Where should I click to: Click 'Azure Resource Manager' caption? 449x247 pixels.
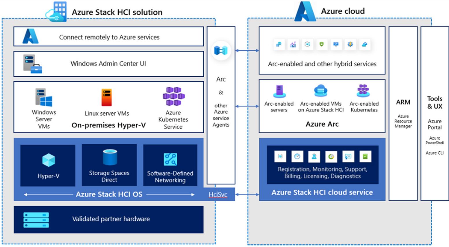pyautogui.click(x=403, y=121)
